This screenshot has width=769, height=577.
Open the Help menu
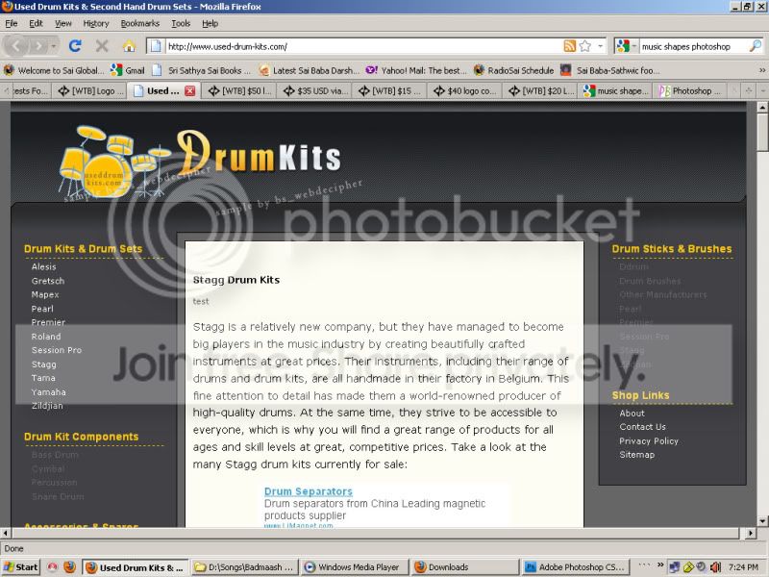[x=211, y=23]
